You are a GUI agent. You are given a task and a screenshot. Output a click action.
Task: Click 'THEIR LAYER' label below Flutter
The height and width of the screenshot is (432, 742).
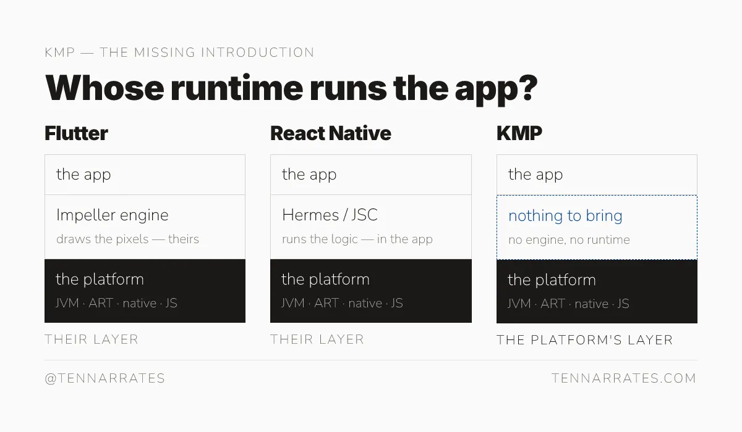point(92,339)
